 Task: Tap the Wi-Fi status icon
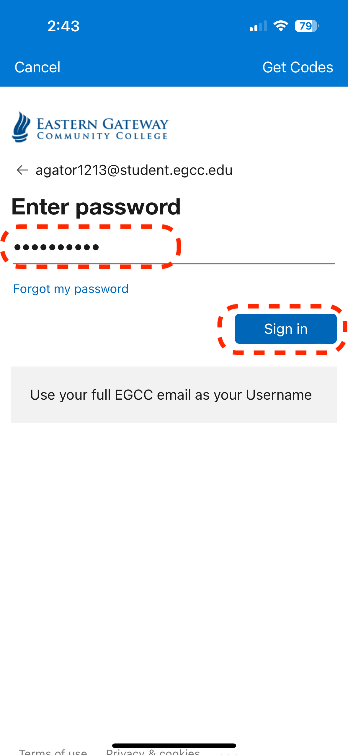tap(280, 26)
